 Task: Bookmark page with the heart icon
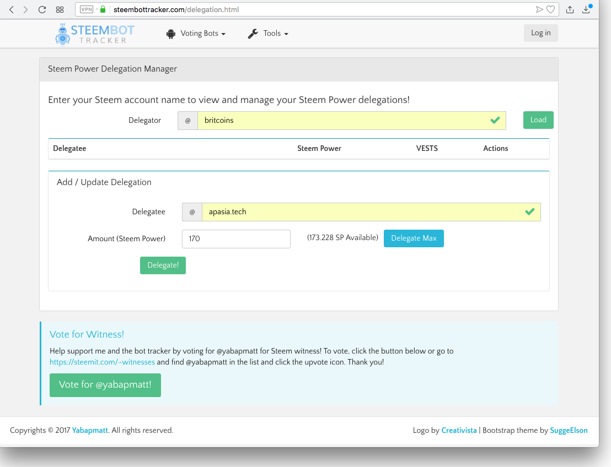[550, 9]
